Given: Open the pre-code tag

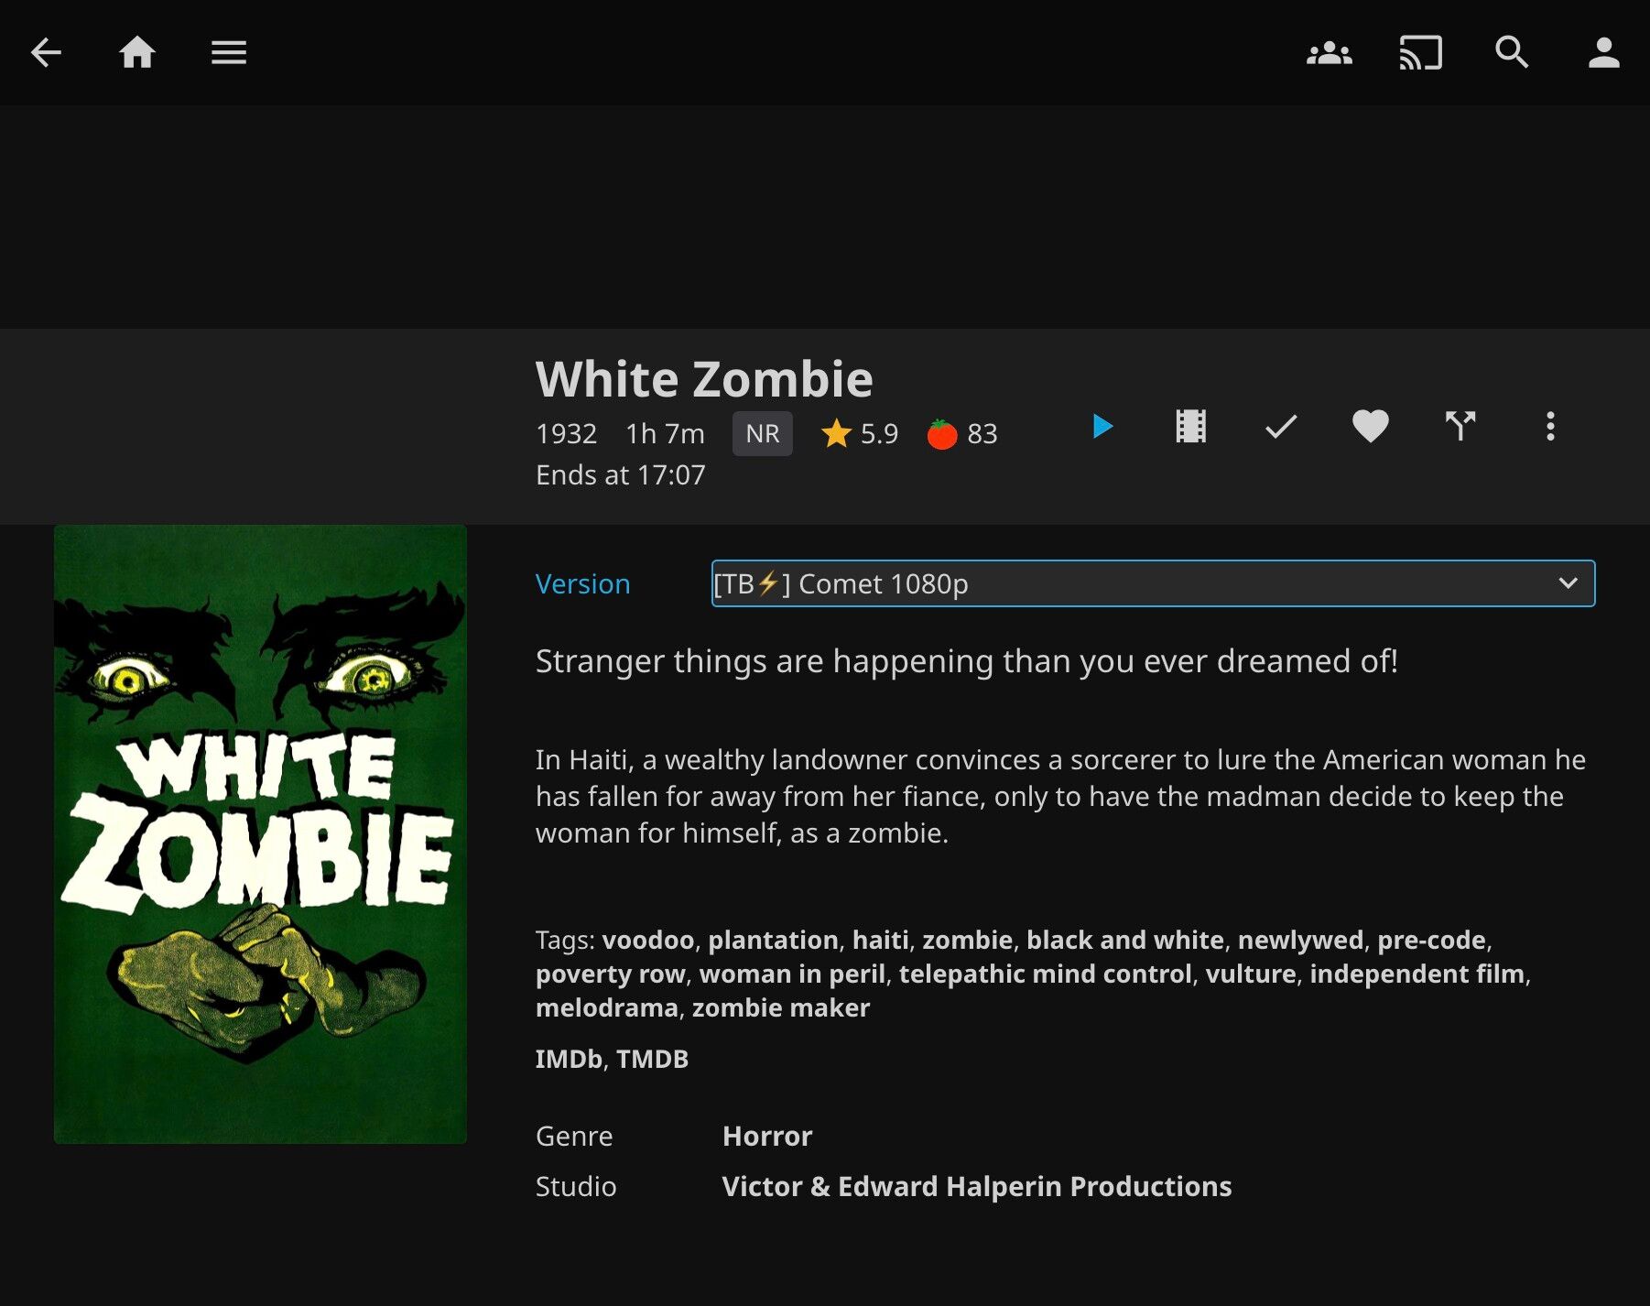Looking at the screenshot, I should click(1432, 940).
